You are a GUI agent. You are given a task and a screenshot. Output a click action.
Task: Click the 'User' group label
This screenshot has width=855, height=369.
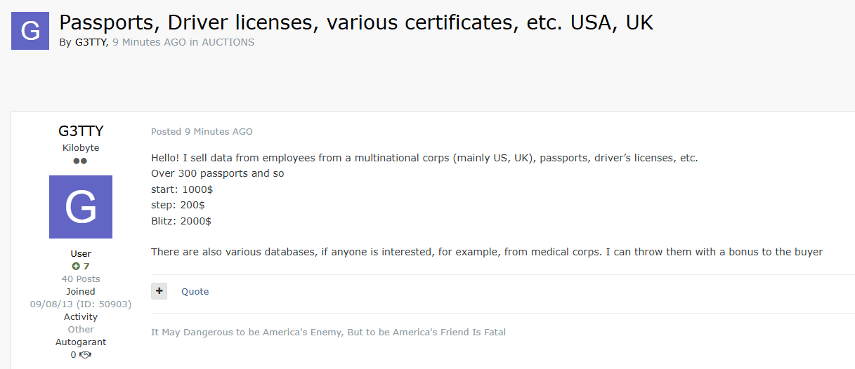coord(81,254)
